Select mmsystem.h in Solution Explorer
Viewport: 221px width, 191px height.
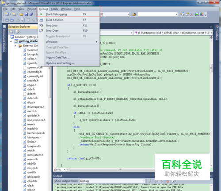tap(33, 155)
